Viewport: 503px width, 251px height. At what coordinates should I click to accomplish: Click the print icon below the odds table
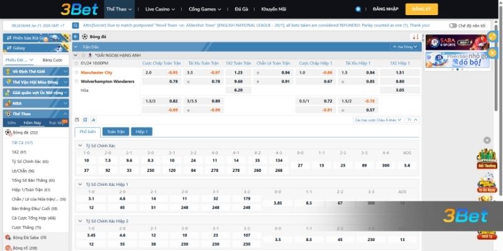coord(77,119)
